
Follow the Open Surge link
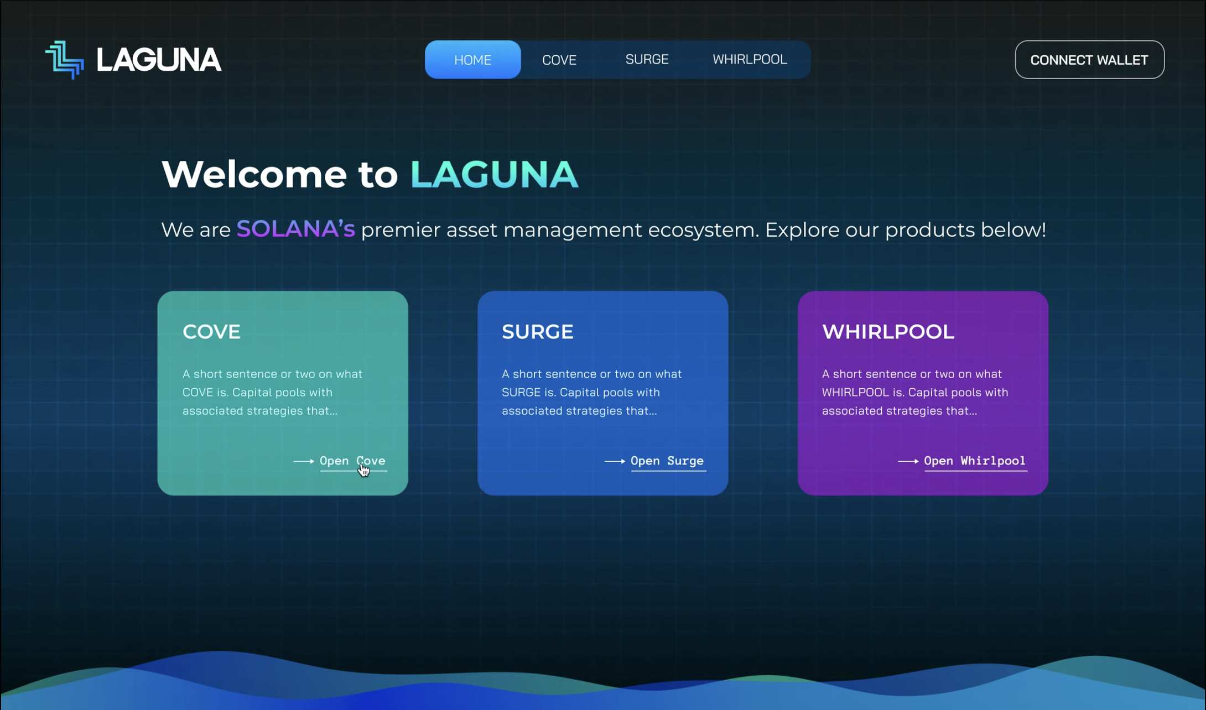tap(667, 461)
